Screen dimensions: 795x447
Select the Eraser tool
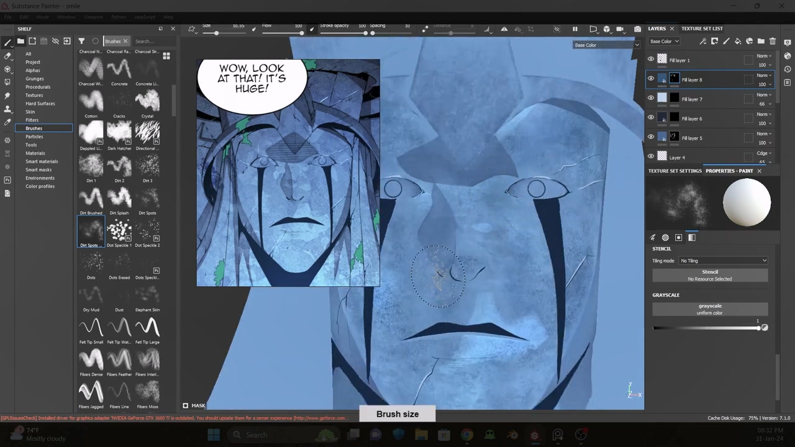click(x=7, y=56)
